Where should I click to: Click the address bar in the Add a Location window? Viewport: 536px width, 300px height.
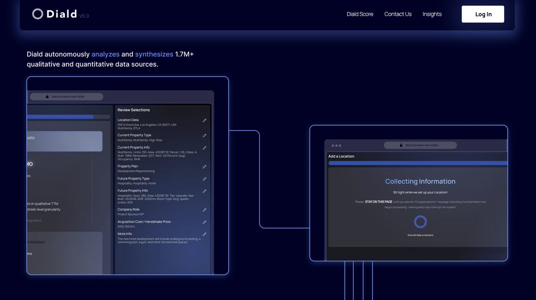(x=420, y=145)
